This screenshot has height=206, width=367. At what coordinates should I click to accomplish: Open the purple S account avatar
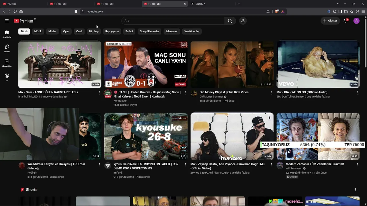(x=356, y=21)
